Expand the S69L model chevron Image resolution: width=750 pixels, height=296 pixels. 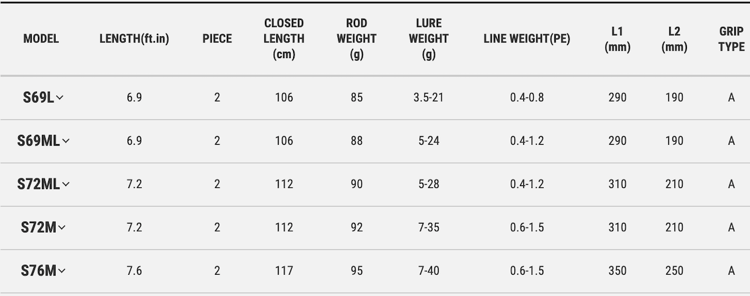[x=60, y=98]
